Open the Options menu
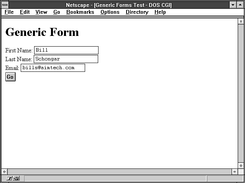Viewport: 245px width, 183px height. point(110,12)
